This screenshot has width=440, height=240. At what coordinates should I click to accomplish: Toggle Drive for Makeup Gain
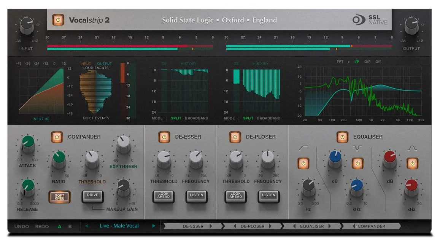tap(92, 195)
